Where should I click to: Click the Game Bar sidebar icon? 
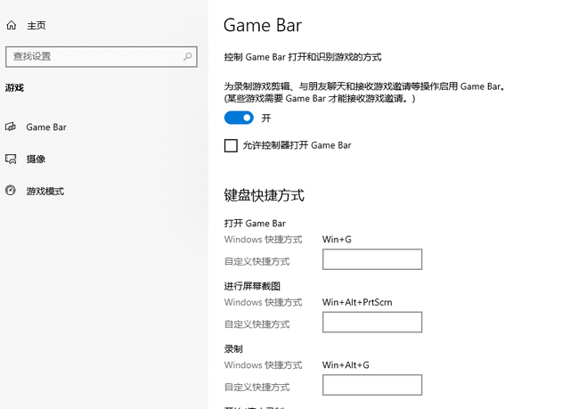(x=11, y=127)
